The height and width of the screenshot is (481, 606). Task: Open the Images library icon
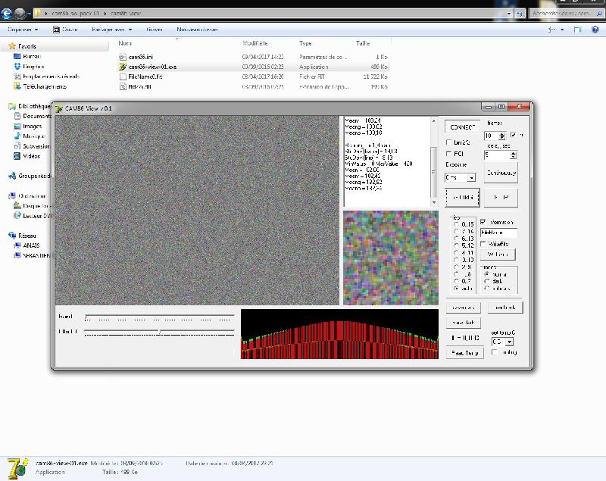(17, 126)
